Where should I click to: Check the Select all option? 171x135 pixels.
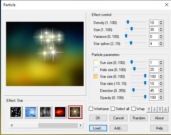click(113, 109)
